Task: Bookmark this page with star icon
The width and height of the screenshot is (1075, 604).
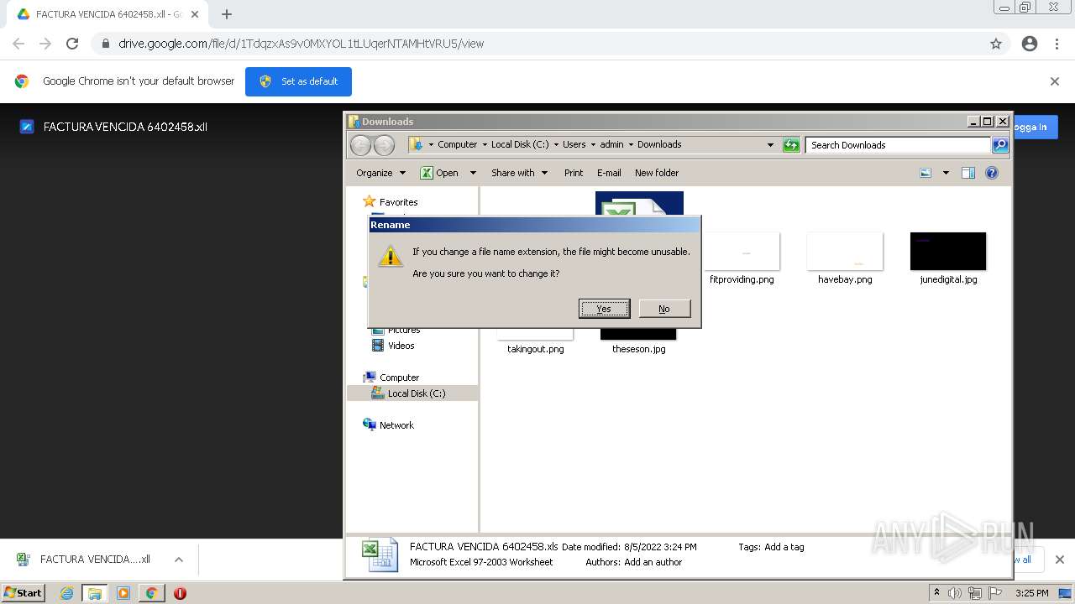Action: coord(996,44)
